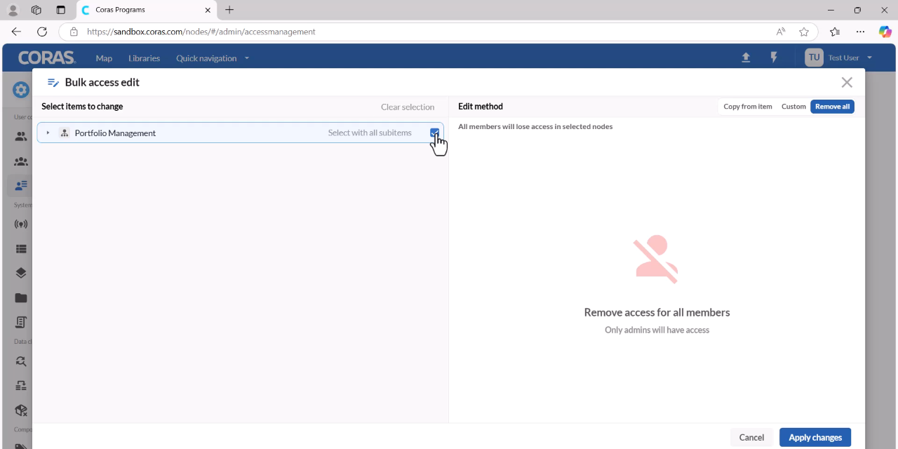Click the upload arrow icon in header
Image resolution: width=898 pixels, height=449 pixels.
coord(746,58)
